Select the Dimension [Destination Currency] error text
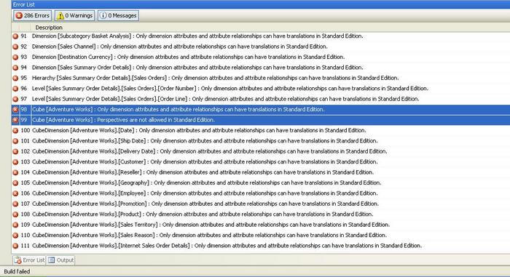Image resolution: width=510 pixels, height=277 pixels. coord(188,57)
